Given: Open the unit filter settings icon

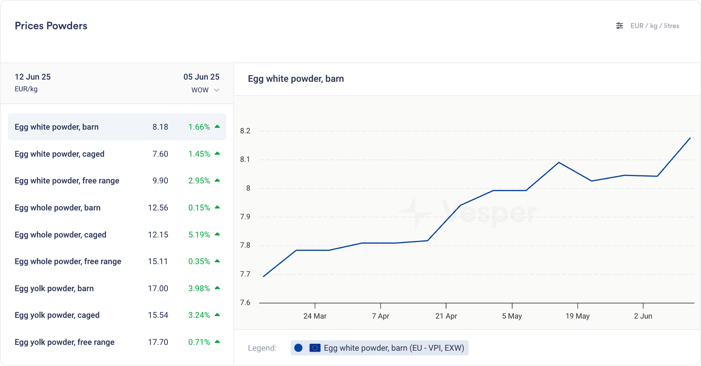Looking at the screenshot, I should pyautogui.click(x=619, y=26).
